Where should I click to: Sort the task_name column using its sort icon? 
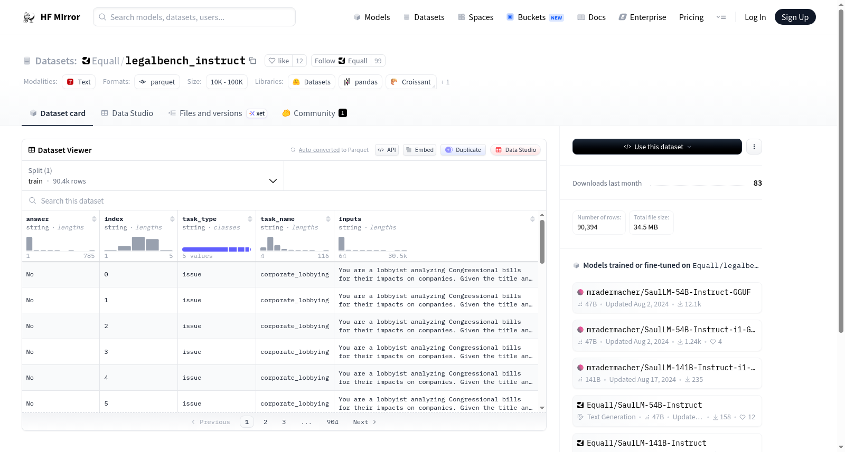pos(328,219)
